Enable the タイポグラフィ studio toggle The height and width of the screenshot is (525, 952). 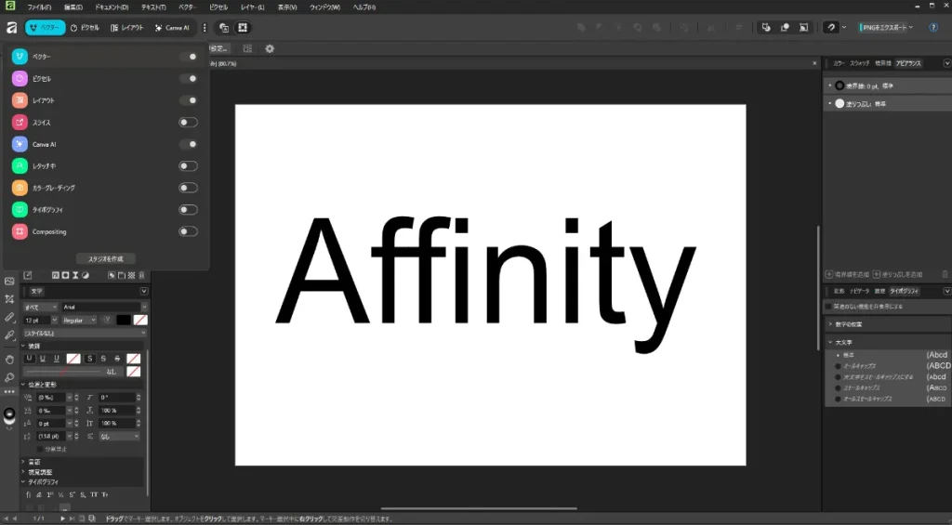tap(188, 210)
